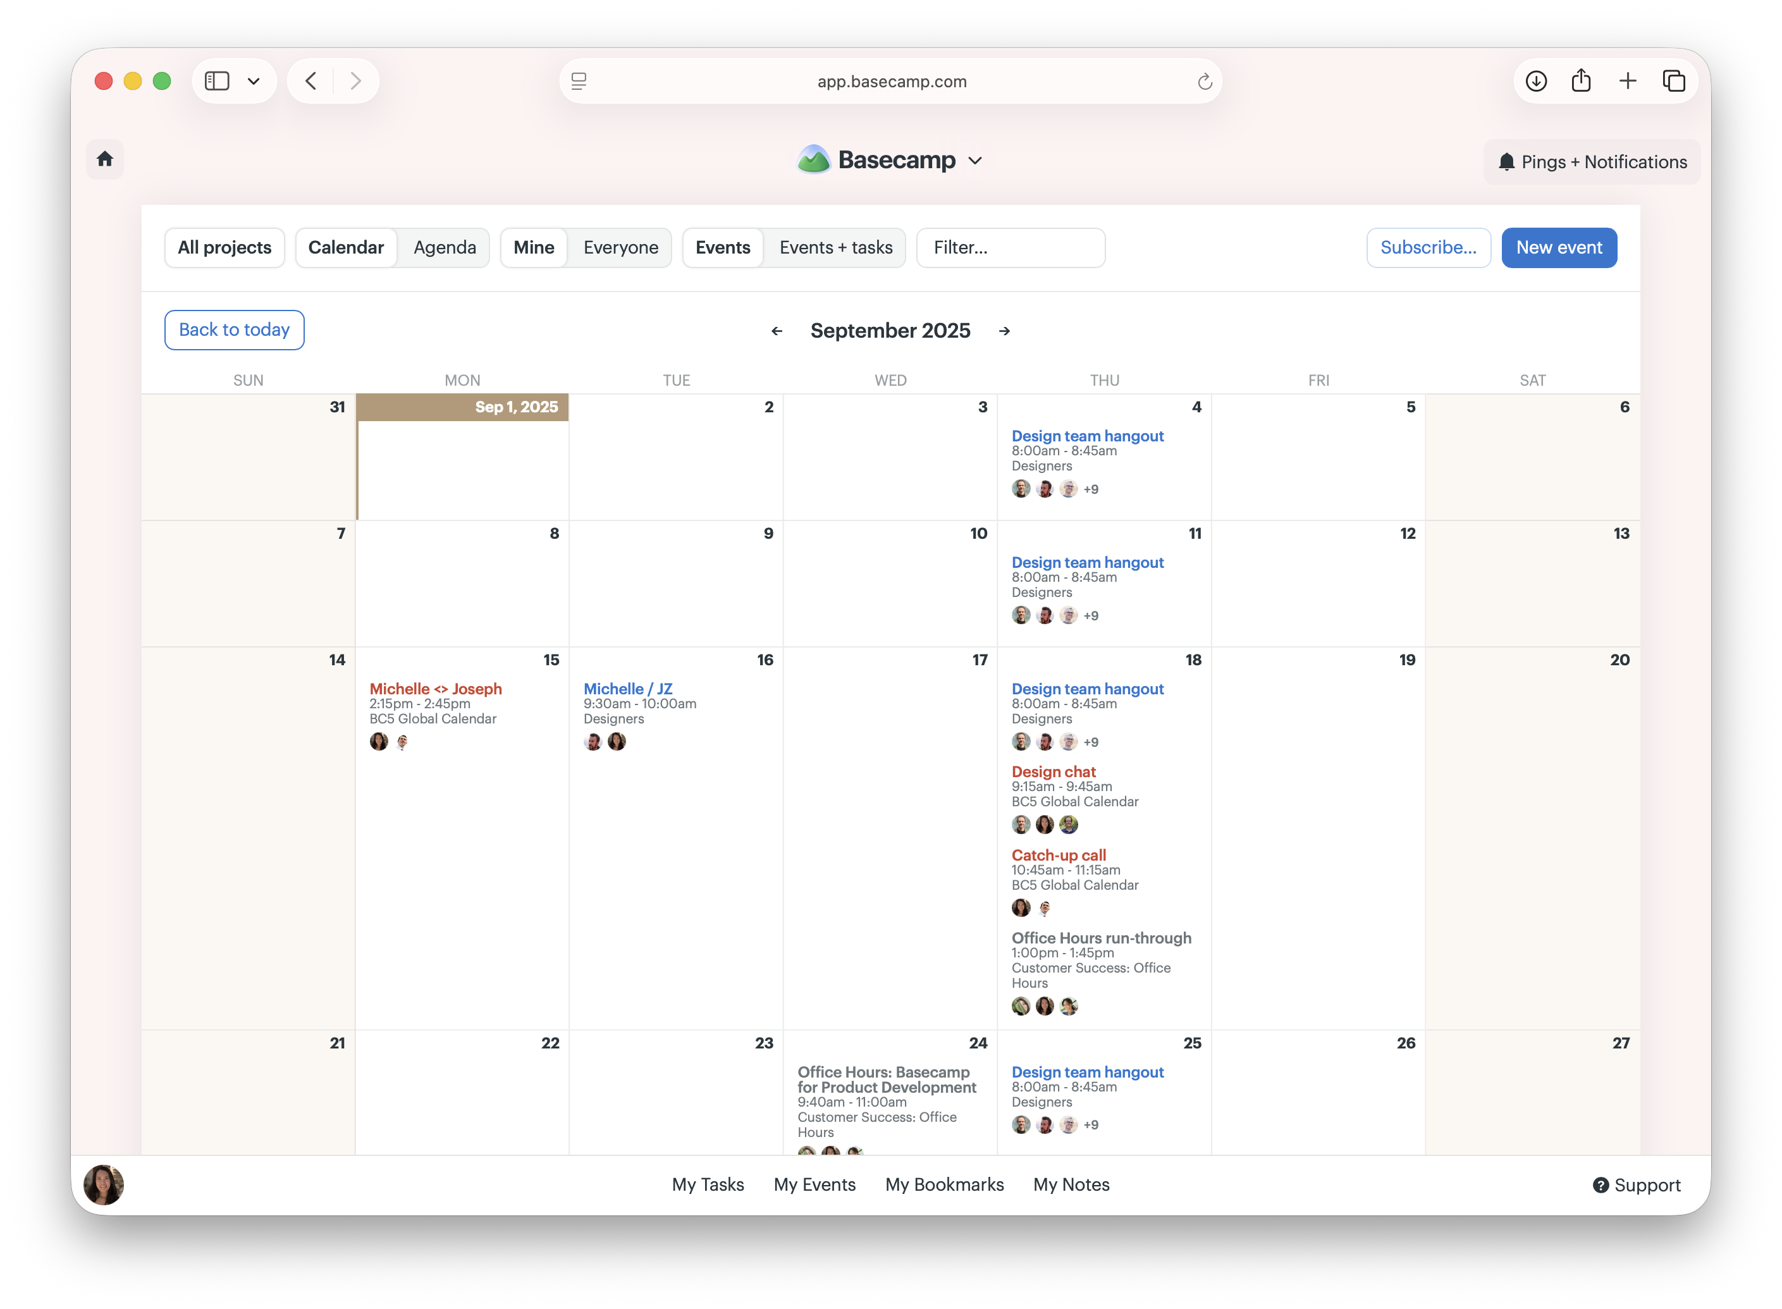Image resolution: width=1782 pixels, height=1309 pixels.
Task: Open profile avatar menu at bottom left
Action: (104, 1184)
